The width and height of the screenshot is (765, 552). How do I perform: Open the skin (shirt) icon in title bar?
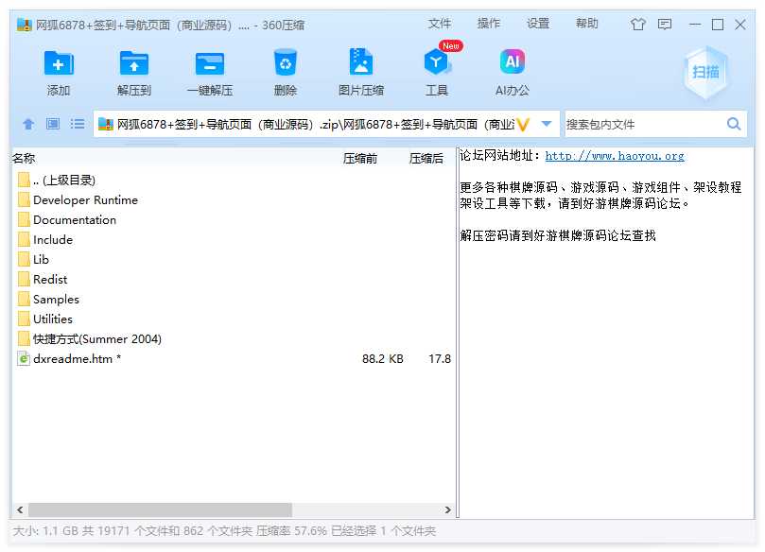coord(637,24)
